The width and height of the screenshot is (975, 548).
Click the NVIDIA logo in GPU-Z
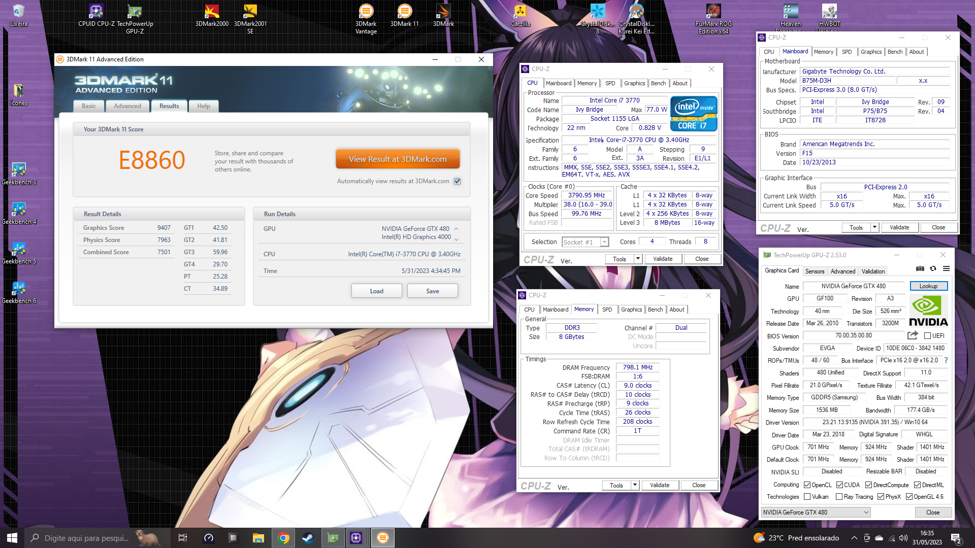point(928,311)
